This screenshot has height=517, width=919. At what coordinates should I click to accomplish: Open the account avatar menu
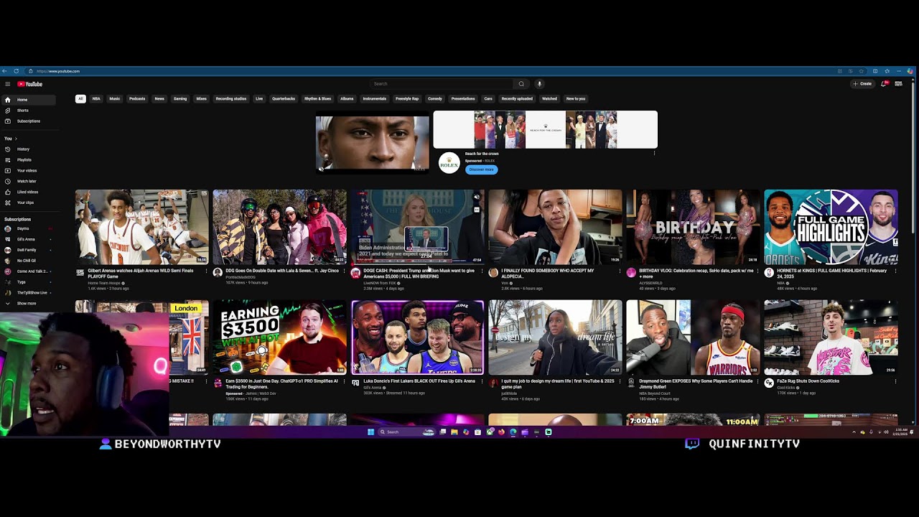[x=898, y=84]
